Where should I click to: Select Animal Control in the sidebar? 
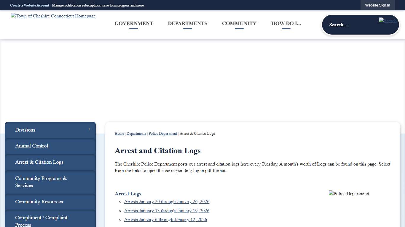(x=31, y=146)
